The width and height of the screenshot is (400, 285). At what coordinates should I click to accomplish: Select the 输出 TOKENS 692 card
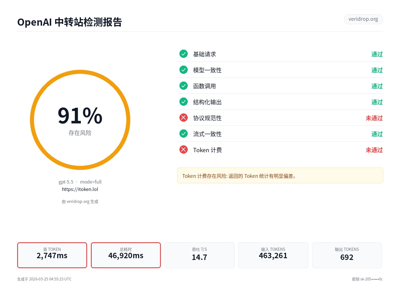point(347,255)
